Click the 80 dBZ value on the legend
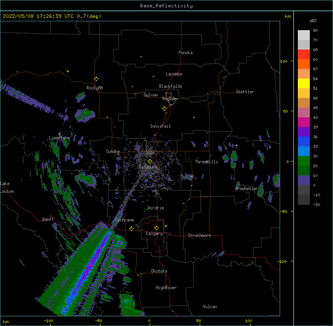 pyautogui.click(x=315, y=31)
